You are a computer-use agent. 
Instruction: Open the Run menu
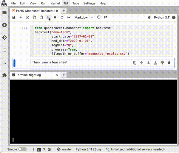pyautogui.click(x=44, y=3)
